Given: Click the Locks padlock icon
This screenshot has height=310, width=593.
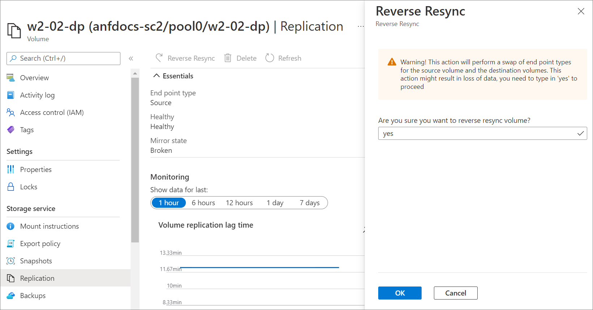Looking at the screenshot, I should pyautogui.click(x=10, y=187).
